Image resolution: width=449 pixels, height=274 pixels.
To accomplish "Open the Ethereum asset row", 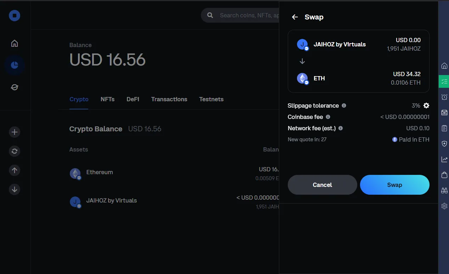I will (x=174, y=173).
